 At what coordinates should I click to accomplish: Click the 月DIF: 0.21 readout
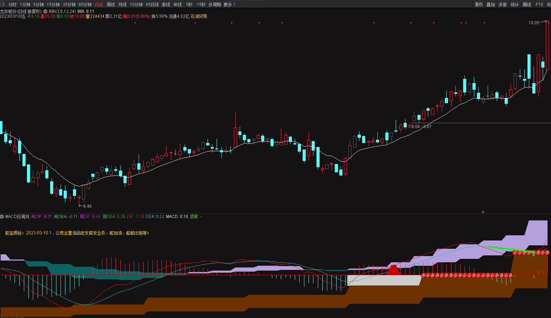click(42, 217)
